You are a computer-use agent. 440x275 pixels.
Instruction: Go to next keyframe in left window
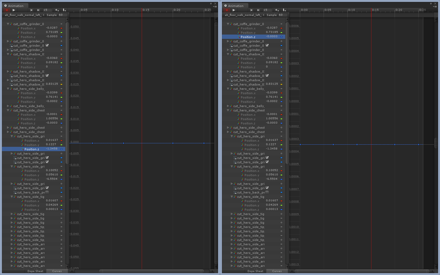pyautogui.click(x=38, y=10)
